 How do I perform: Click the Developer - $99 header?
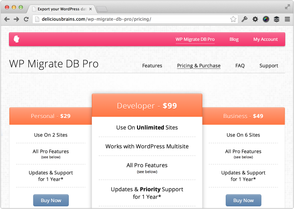click(x=147, y=106)
